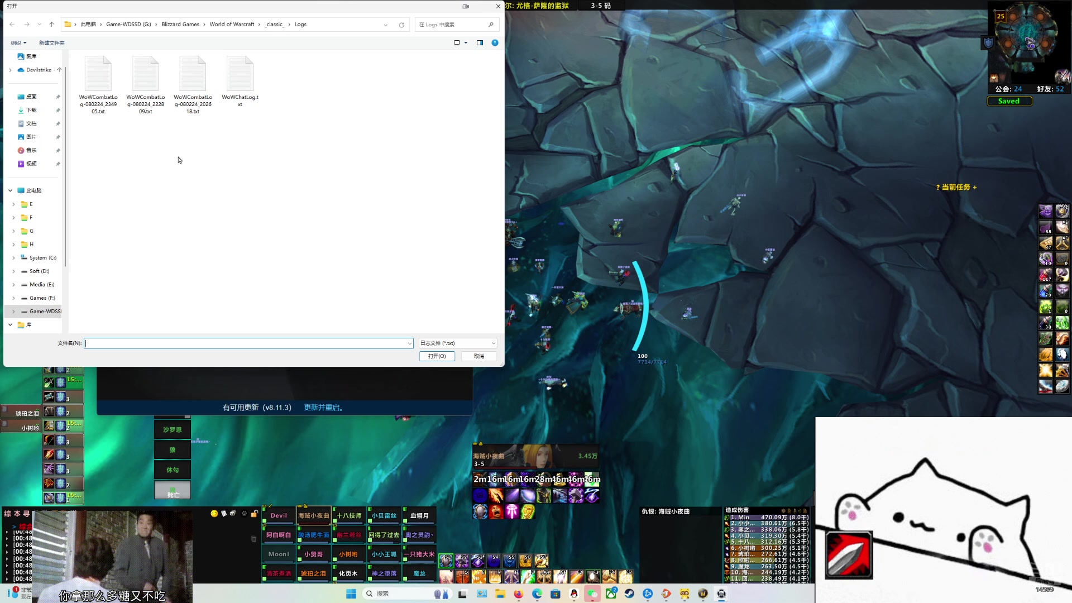Select file WoWCombatLog-080224_202618.txt
This screenshot has width=1072, height=603.
click(x=193, y=85)
